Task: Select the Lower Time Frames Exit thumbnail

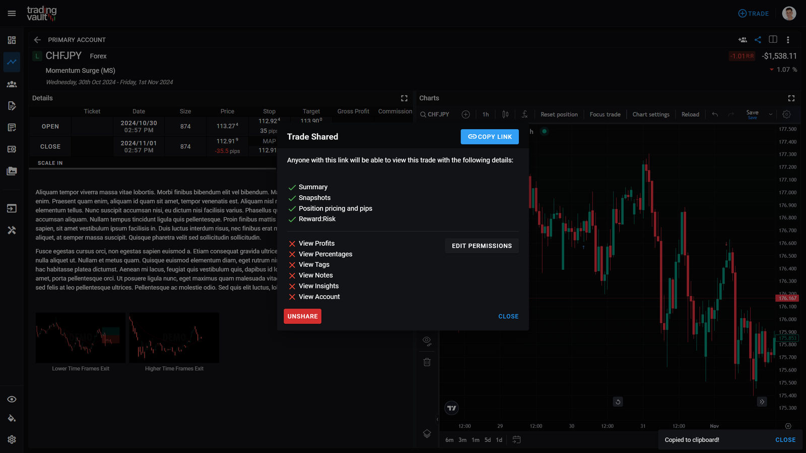Action: 80,338
